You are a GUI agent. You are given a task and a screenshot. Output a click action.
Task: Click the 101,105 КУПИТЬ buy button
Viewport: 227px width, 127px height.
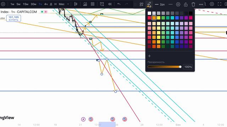coord(13,18)
